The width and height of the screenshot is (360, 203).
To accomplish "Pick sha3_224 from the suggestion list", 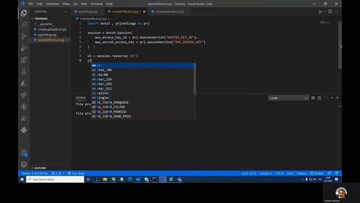I will pyautogui.click(x=142, y=79).
